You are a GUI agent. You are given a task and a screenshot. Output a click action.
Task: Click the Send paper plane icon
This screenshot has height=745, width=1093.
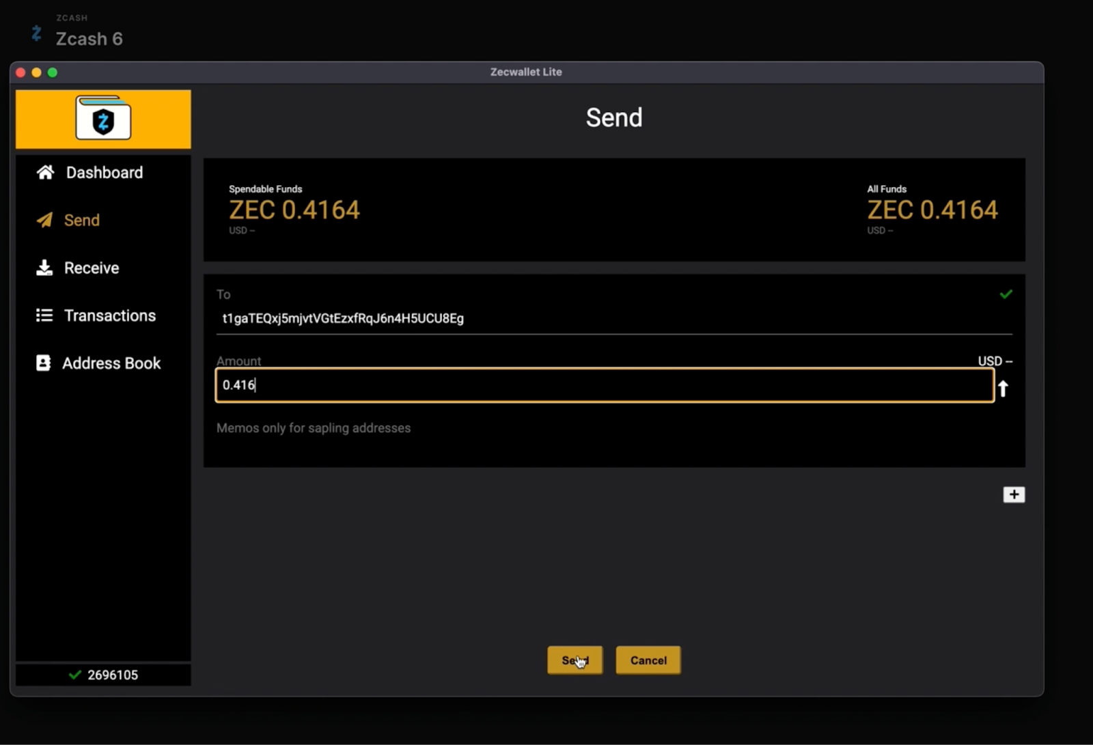coord(44,220)
